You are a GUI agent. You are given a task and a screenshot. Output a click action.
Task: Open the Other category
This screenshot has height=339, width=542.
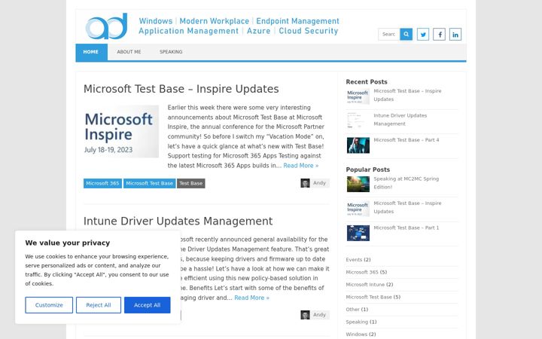pyautogui.click(x=352, y=310)
